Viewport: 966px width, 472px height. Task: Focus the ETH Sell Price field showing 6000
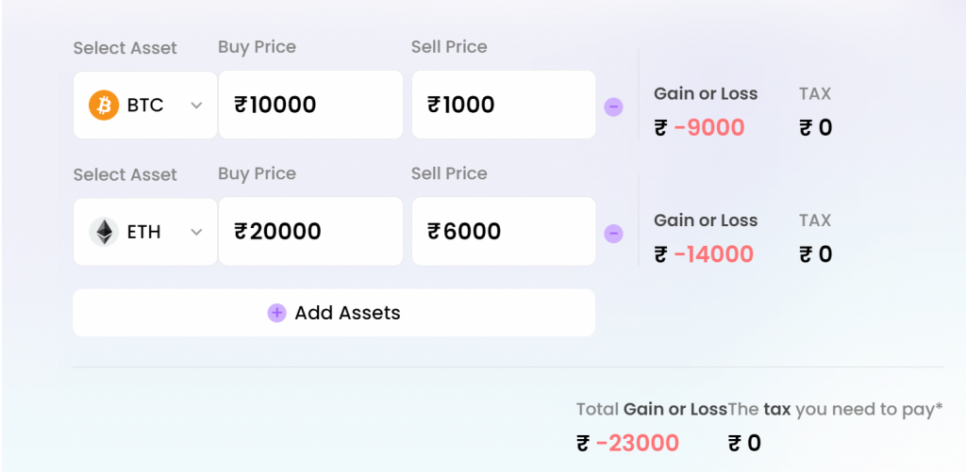click(504, 232)
